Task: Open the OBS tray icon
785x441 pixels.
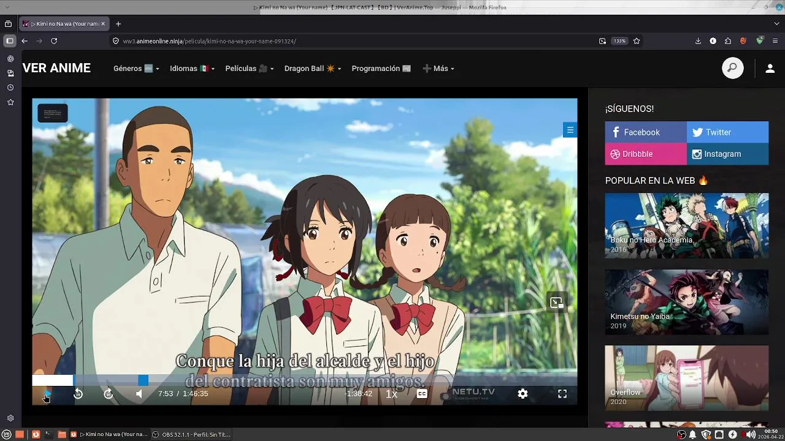Action: tap(681, 434)
